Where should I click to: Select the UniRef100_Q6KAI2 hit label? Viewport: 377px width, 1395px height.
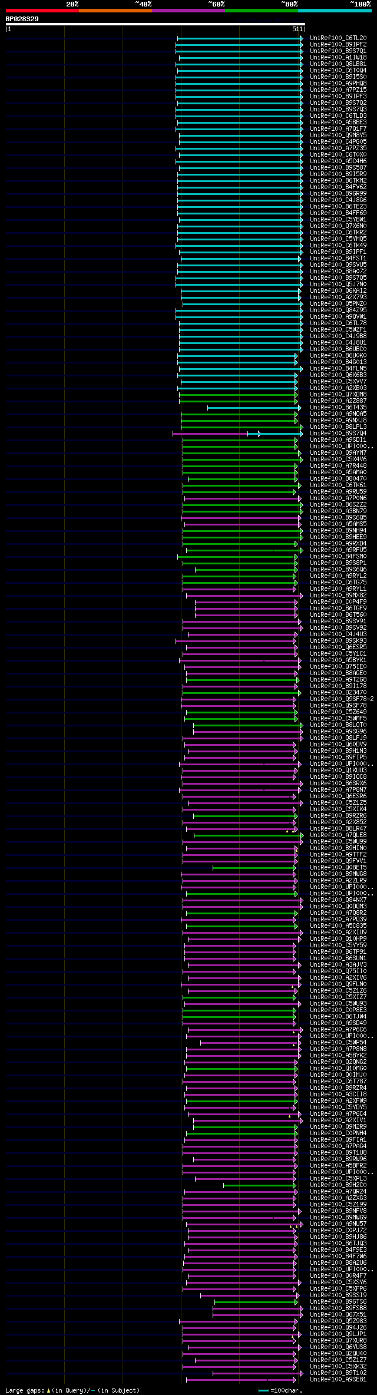pyautogui.click(x=338, y=290)
